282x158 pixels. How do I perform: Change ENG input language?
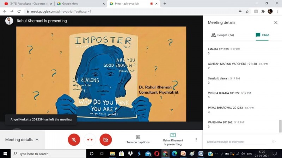[250, 154]
